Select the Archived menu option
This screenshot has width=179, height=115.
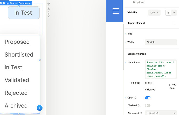[x=16, y=106]
